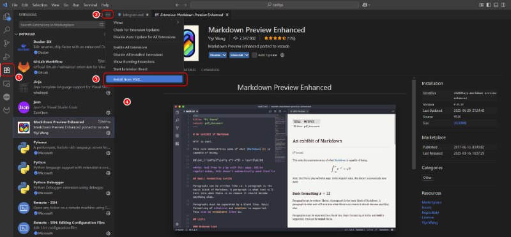Switch to the CHANGELOG tab
Viewport: 511px width, 237px height.
(x=210, y=70)
